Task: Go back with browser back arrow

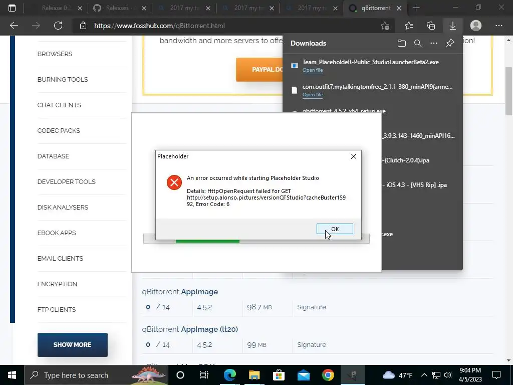Action: click(14, 26)
